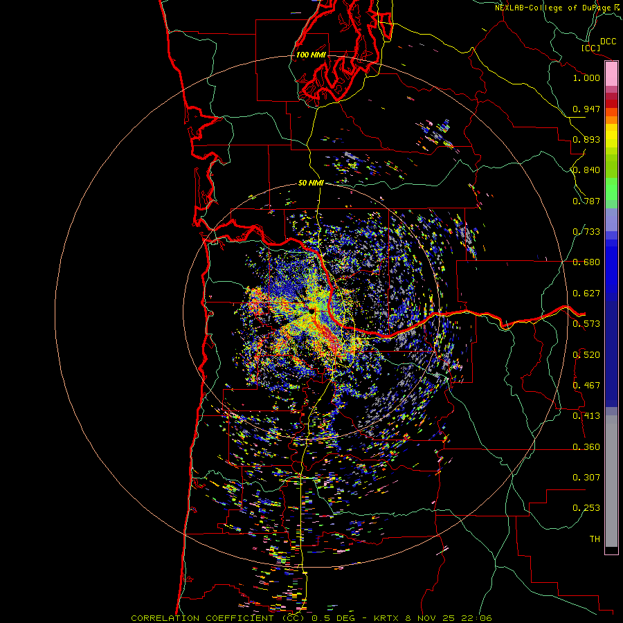This screenshot has height=623, width=623.
Task: Click the 0.253 scale value
Action: pos(586,508)
